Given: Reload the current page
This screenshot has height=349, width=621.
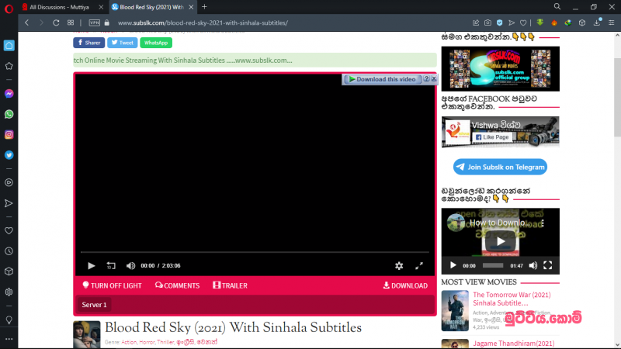Looking at the screenshot, I should (x=56, y=23).
